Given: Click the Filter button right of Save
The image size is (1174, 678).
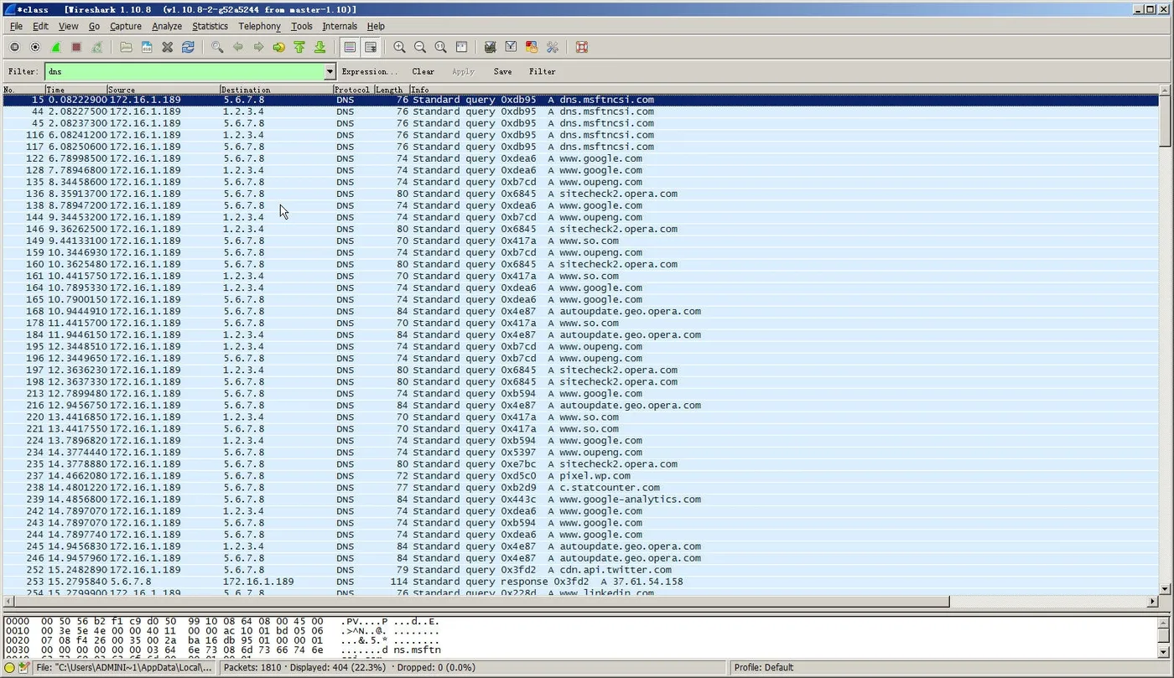Looking at the screenshot, I should pyautogui.click(x=543, y=72).
